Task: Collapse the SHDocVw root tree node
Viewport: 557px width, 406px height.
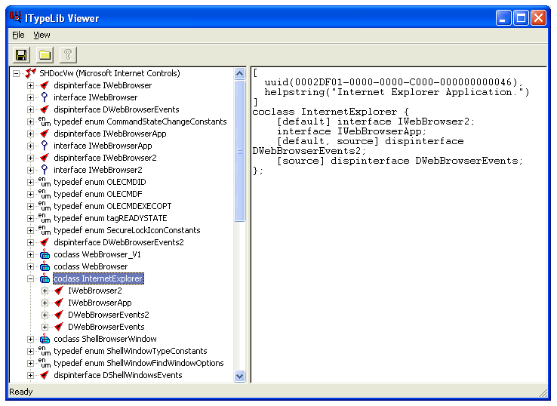Action: tap(17, 73)
